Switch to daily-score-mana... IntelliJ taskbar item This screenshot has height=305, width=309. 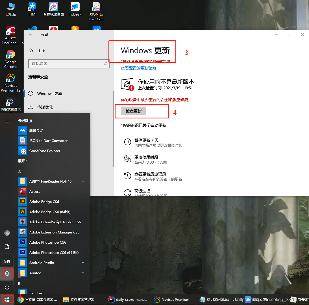(x=128, y=300)
